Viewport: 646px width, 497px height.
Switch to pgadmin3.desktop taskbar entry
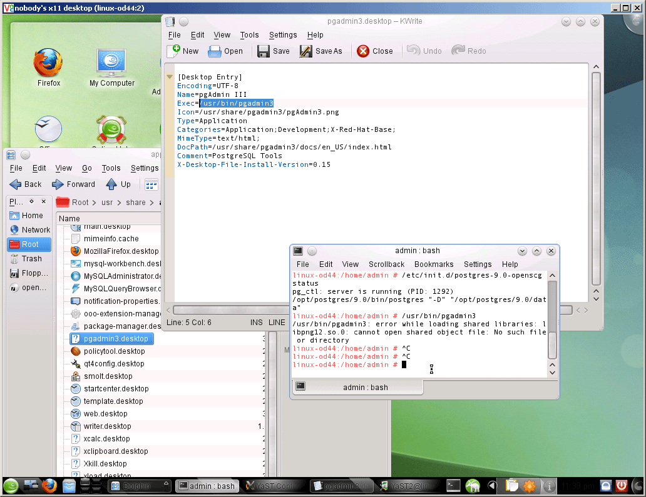point(342,486)
